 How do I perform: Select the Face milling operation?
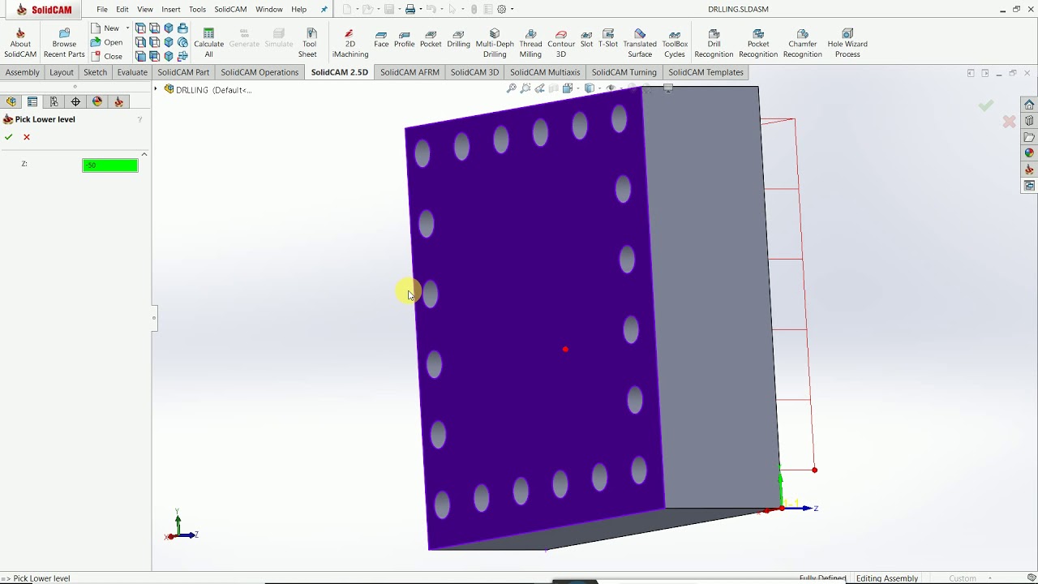[381, 39]
